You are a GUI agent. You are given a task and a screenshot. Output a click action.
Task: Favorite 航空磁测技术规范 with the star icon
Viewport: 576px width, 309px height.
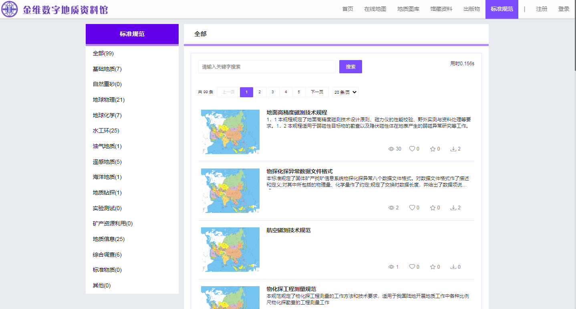433,267
